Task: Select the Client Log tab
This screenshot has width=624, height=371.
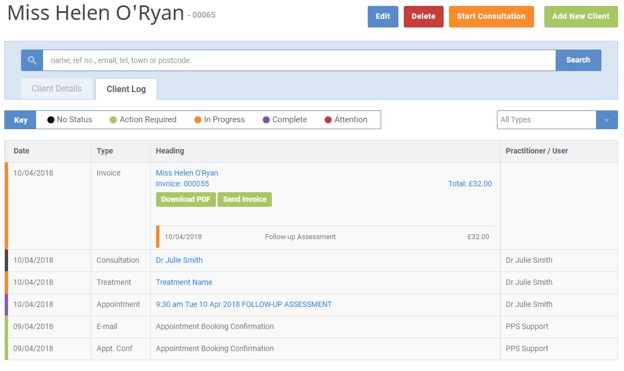Action: pyautogui.click(x=126, y=89)
